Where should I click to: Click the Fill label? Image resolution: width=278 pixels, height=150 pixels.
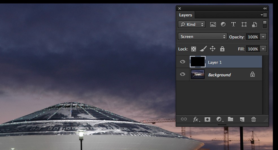point(241,49)
